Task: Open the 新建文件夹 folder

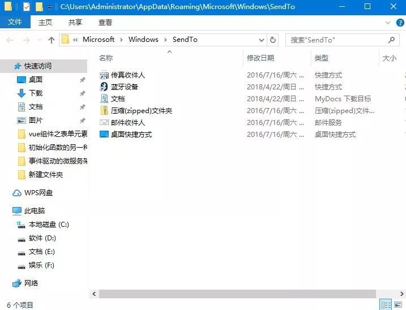Action: (x=46, y=175)
